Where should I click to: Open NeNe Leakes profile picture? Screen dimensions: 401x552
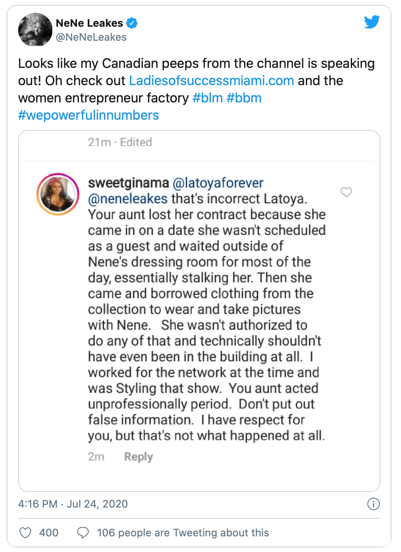(35, 29)
